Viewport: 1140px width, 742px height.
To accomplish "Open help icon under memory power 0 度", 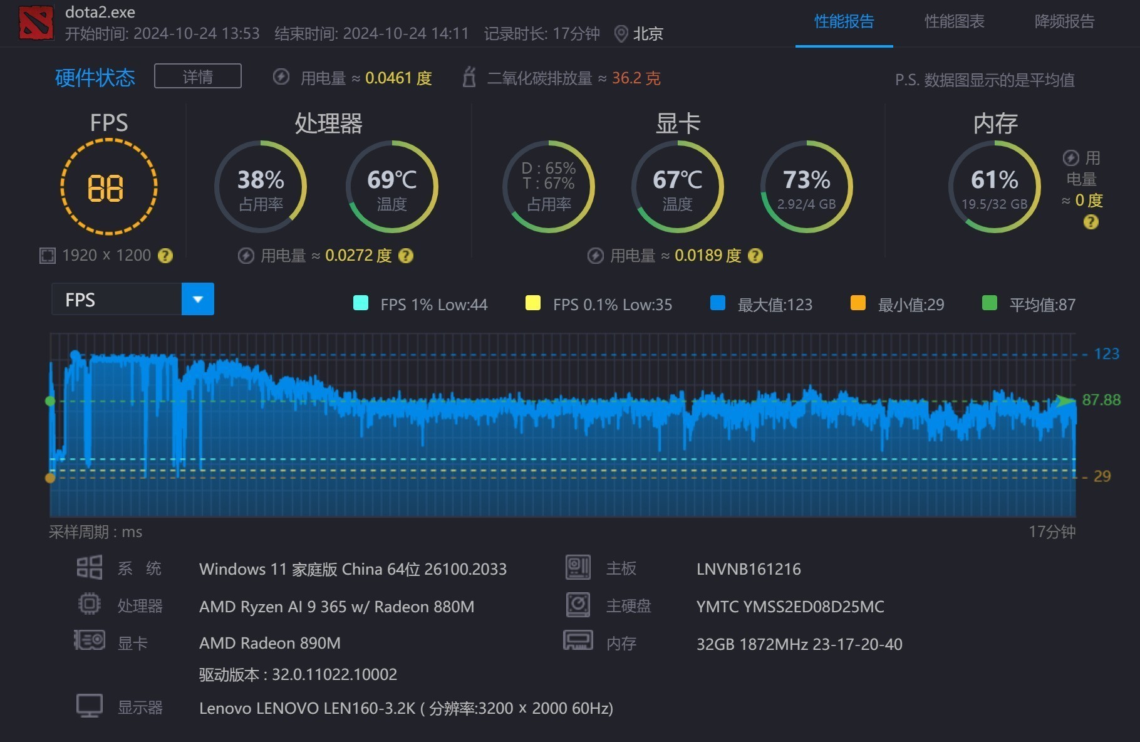I will coord(1091,222).
